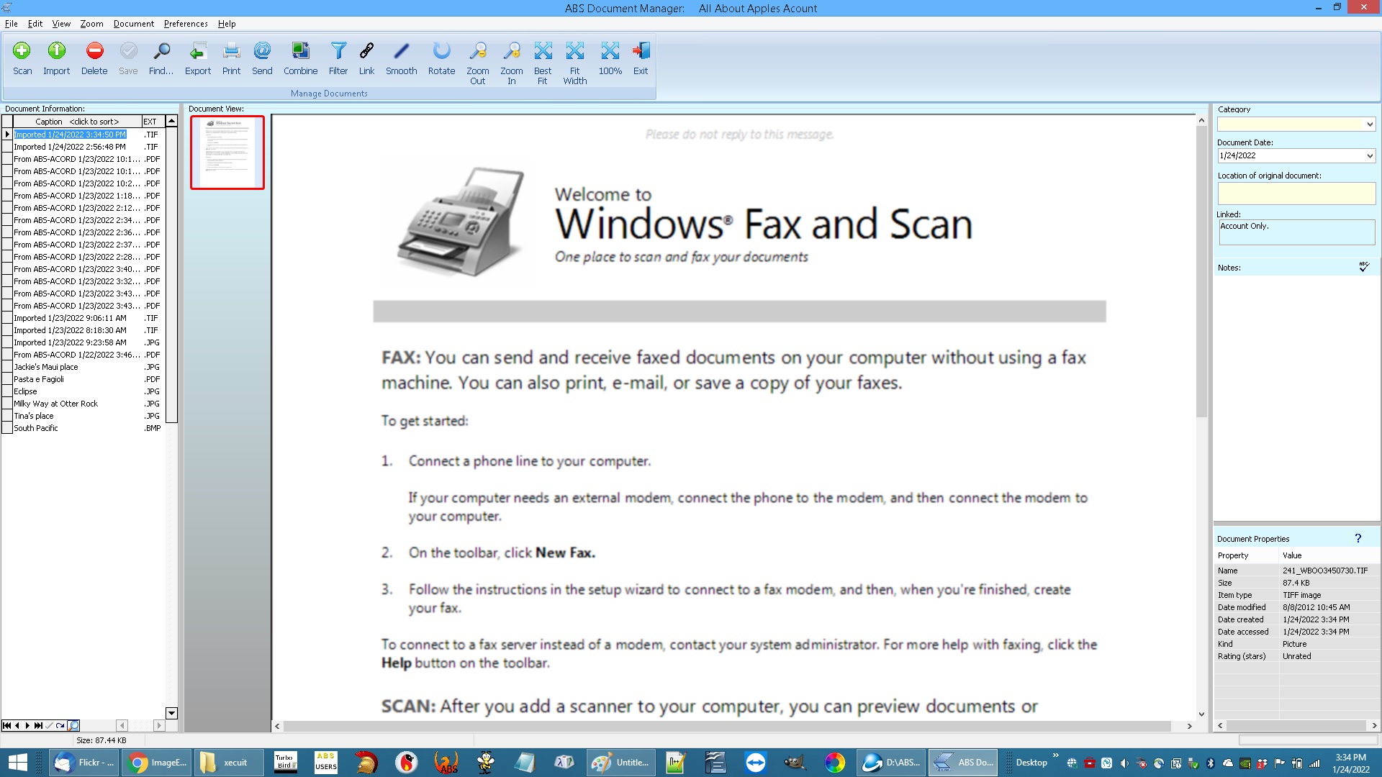Viewport: 1382px width, 777px height.
Task: Click the refresh arrow in record navigator
Action: (x=60, y=725)
